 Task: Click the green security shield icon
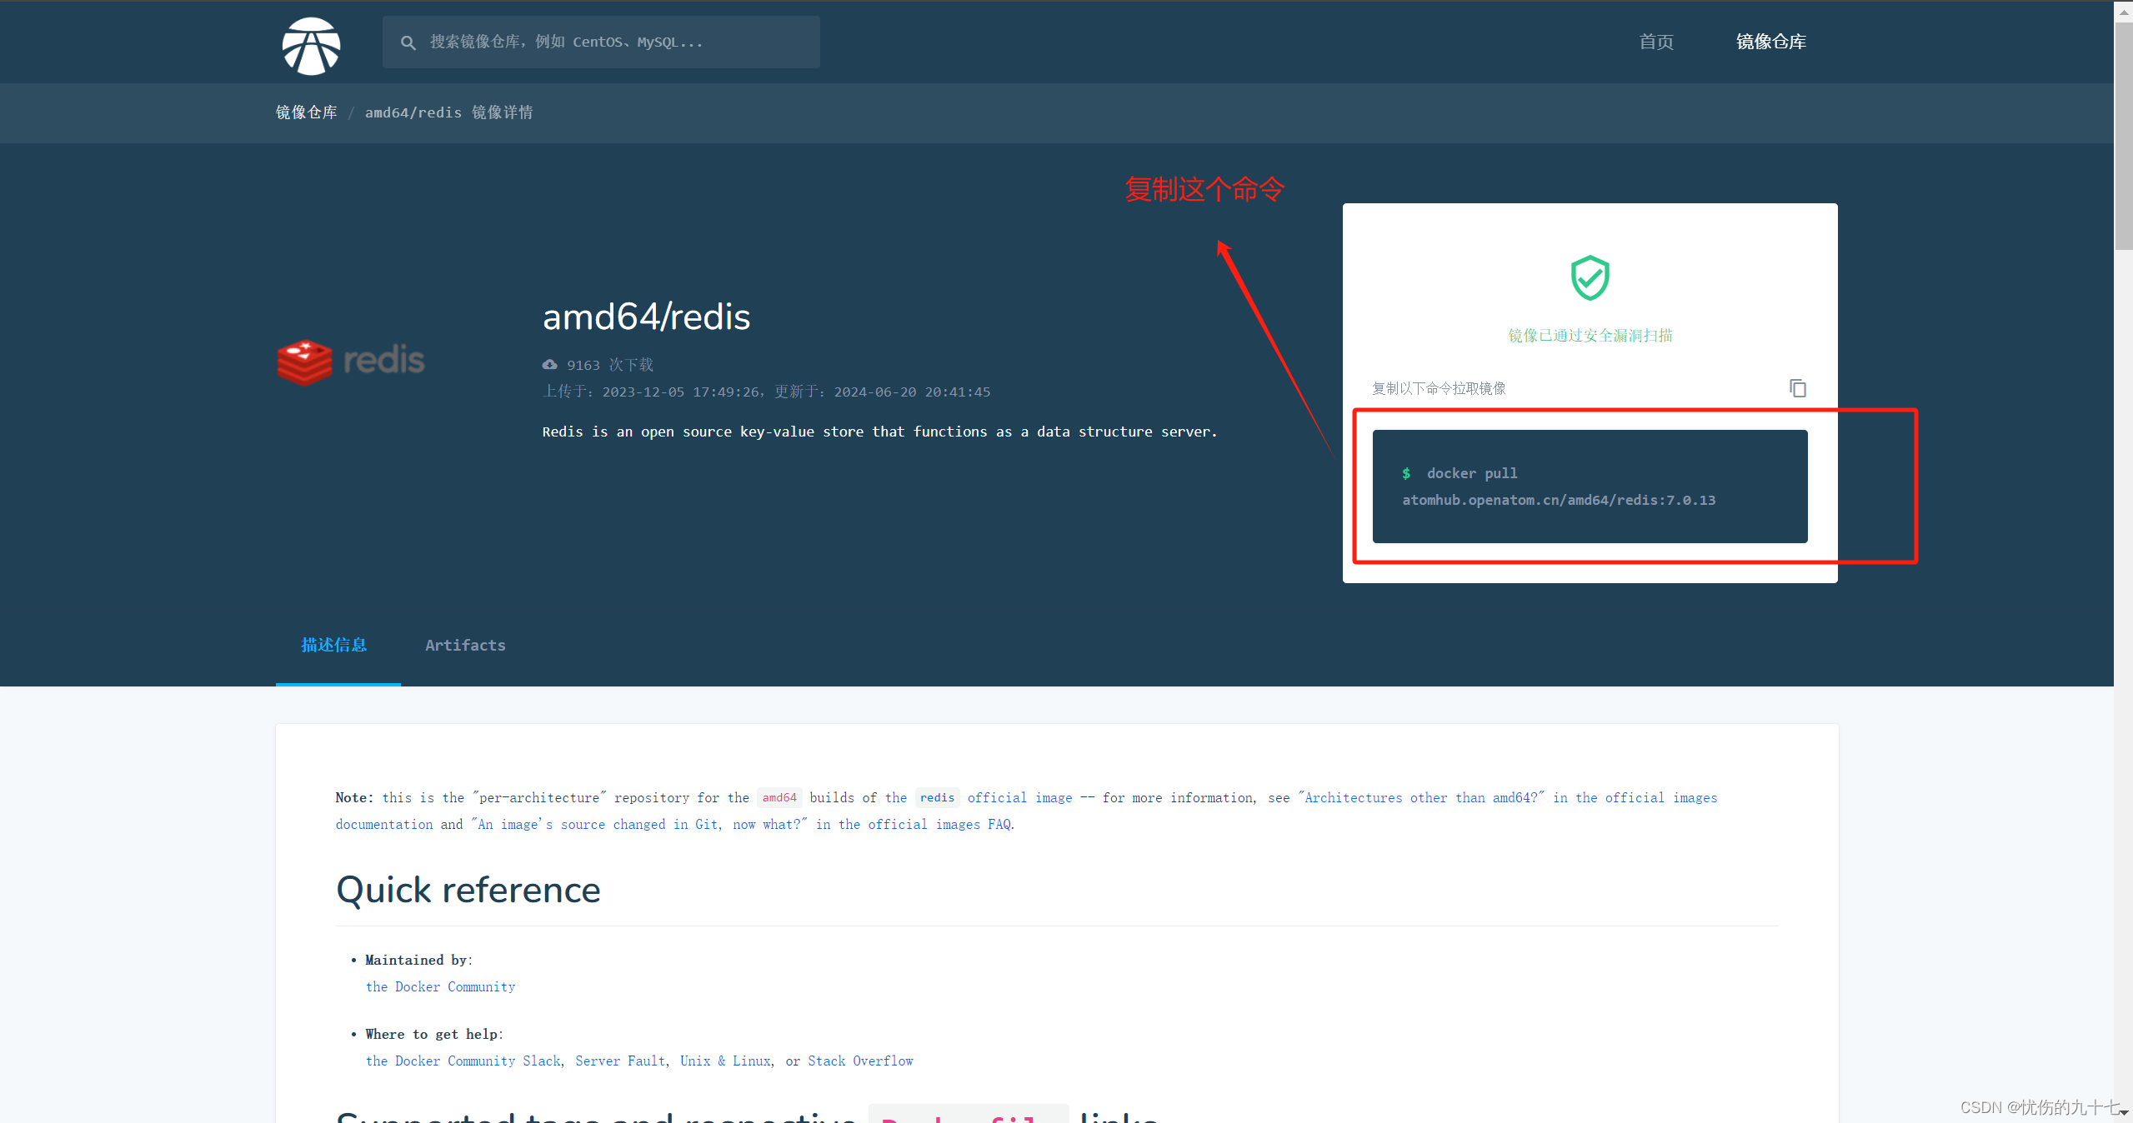tap(1590, 277)
